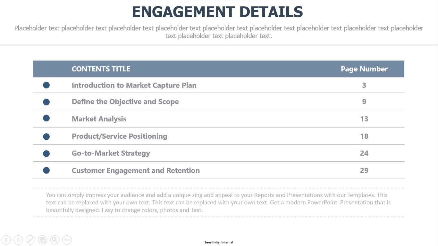Activate the zoom magnifier tool

[55, 240]
